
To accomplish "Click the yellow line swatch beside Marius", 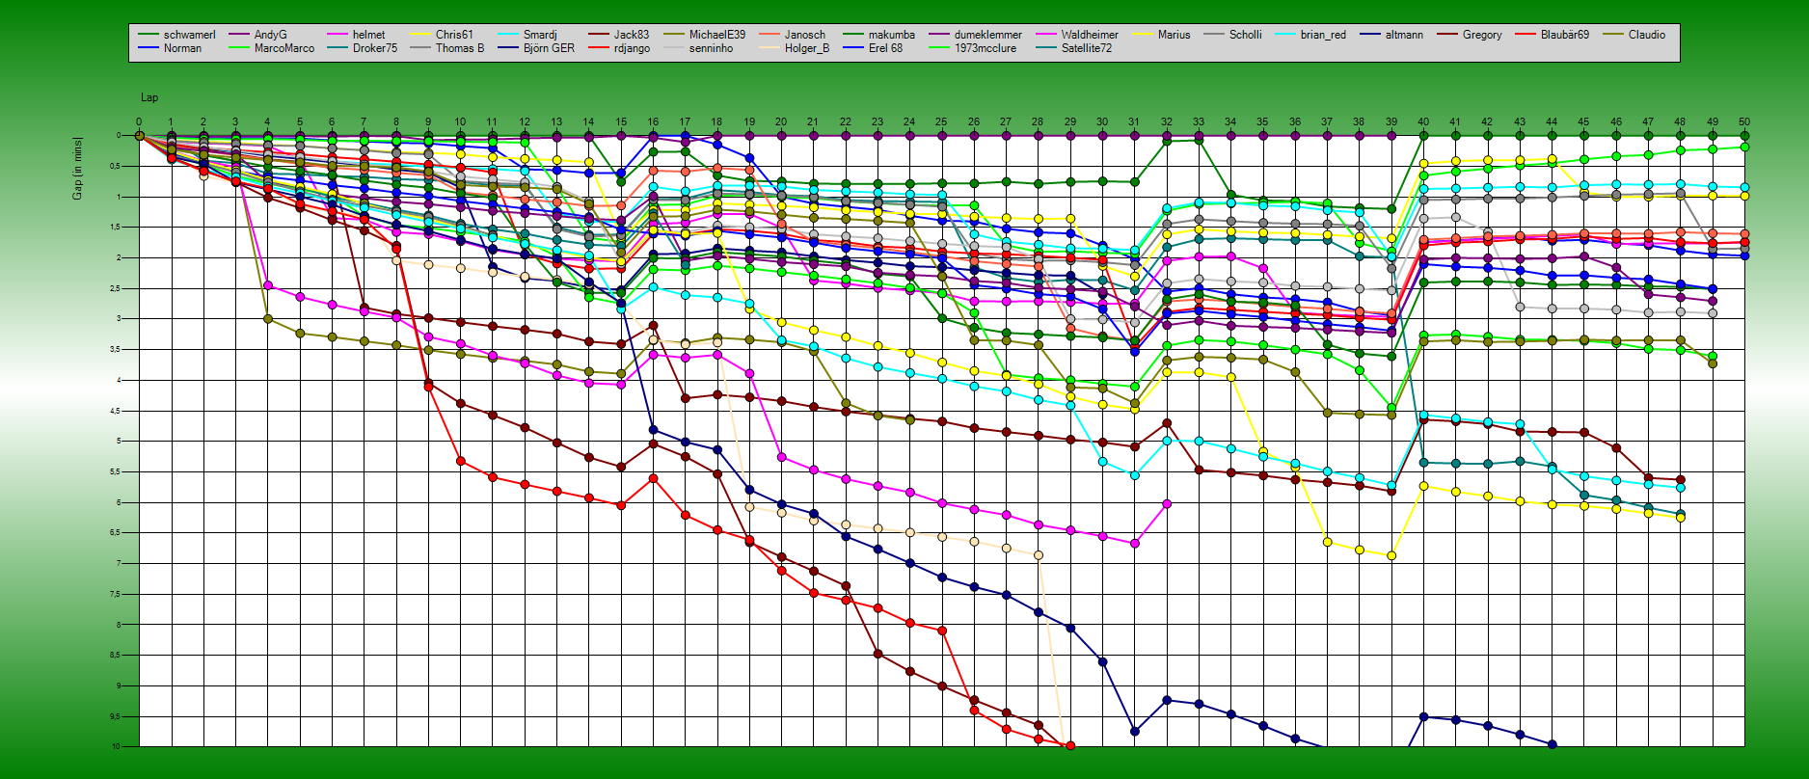I will click(x=1143, y=35).
